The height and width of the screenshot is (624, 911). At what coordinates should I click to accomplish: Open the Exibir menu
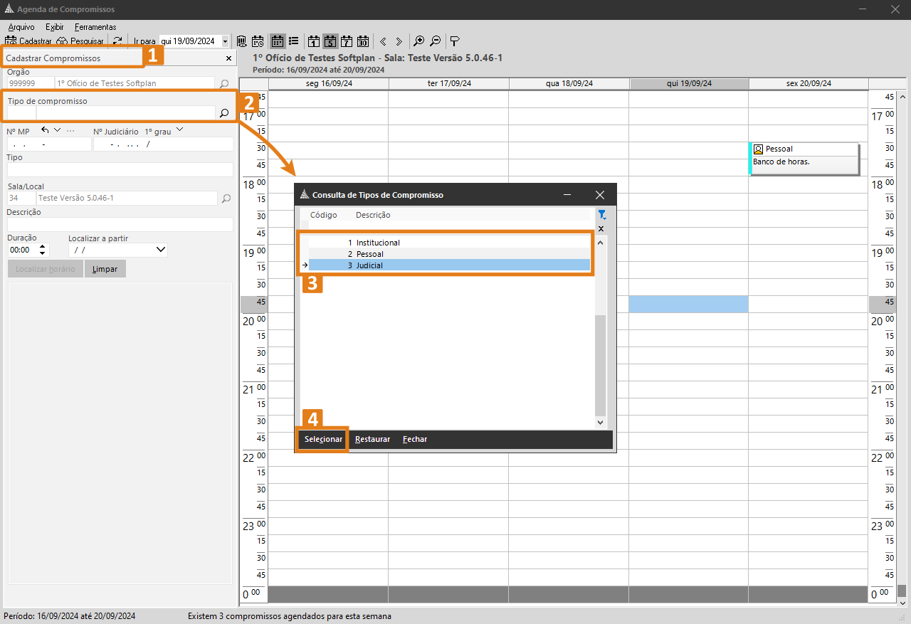[55, 27]
